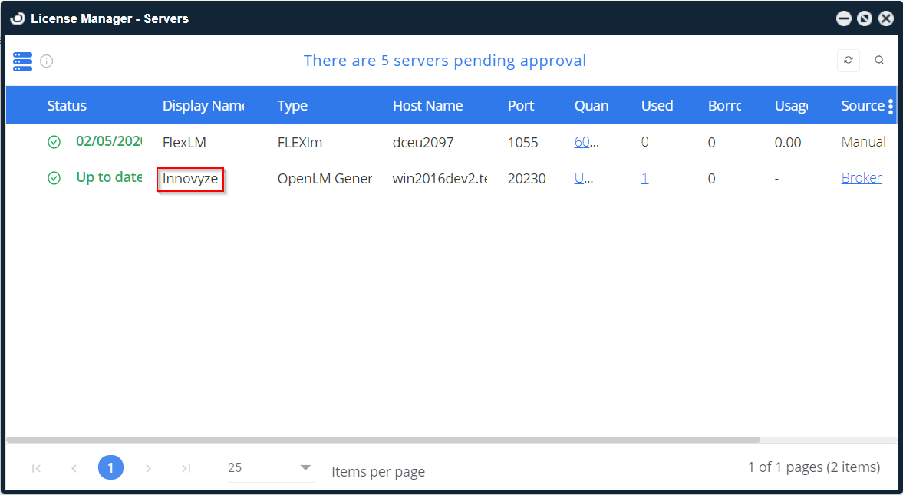Open the Innovyze used count link

click(x=644, y=178)
